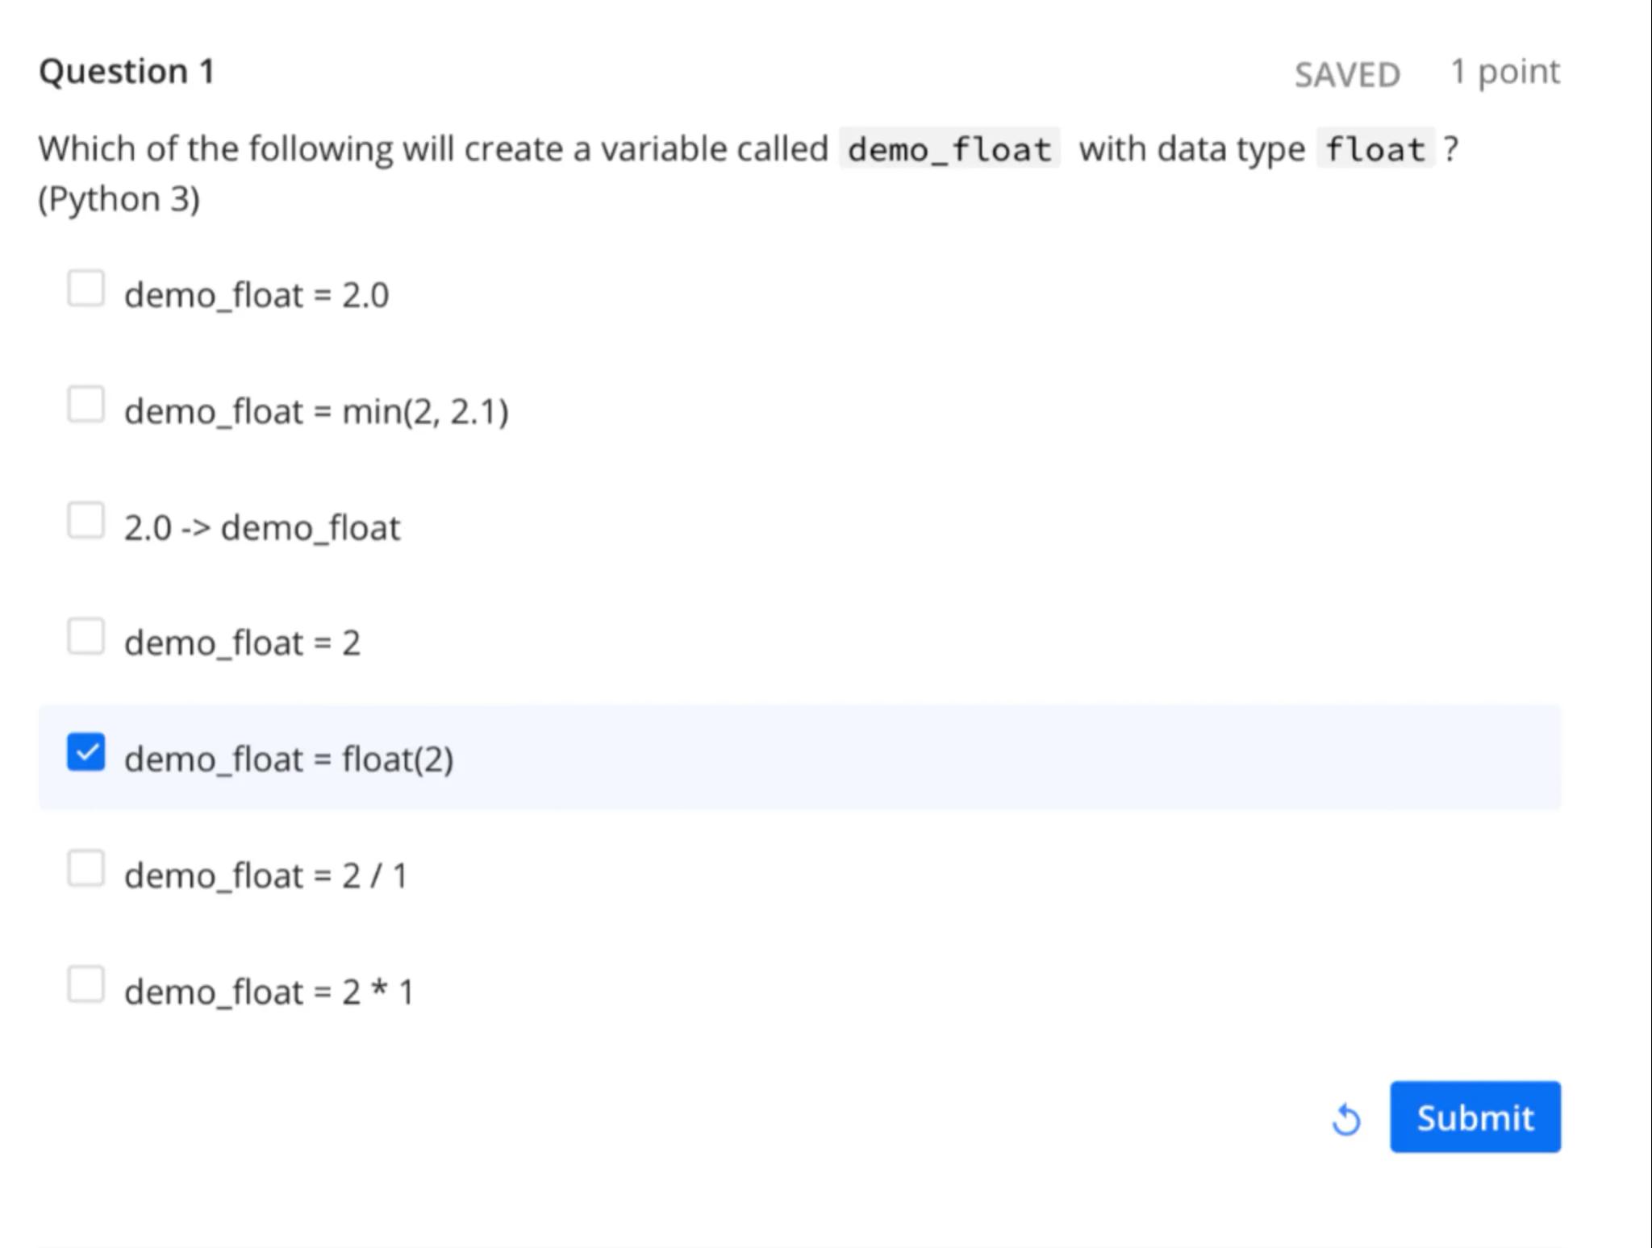
Task: Click the 'demo_float = 2.0' answer text
Action: click(257, 295)
